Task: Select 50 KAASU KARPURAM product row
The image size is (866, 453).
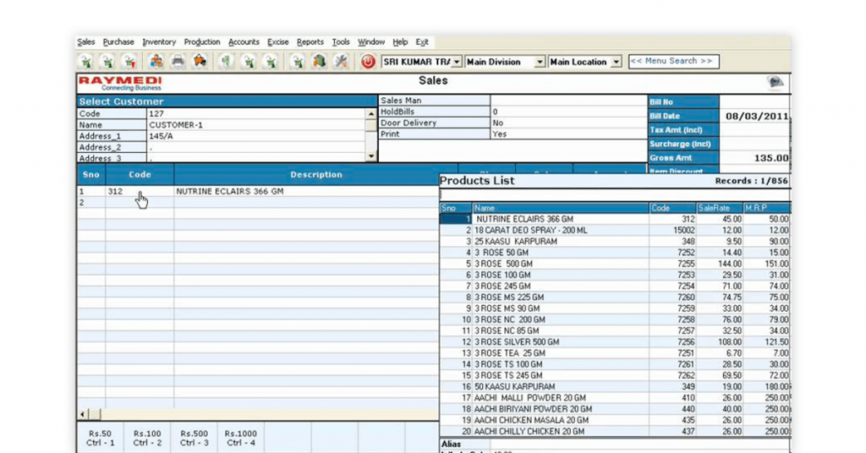Action: click(x=615, y=387)
